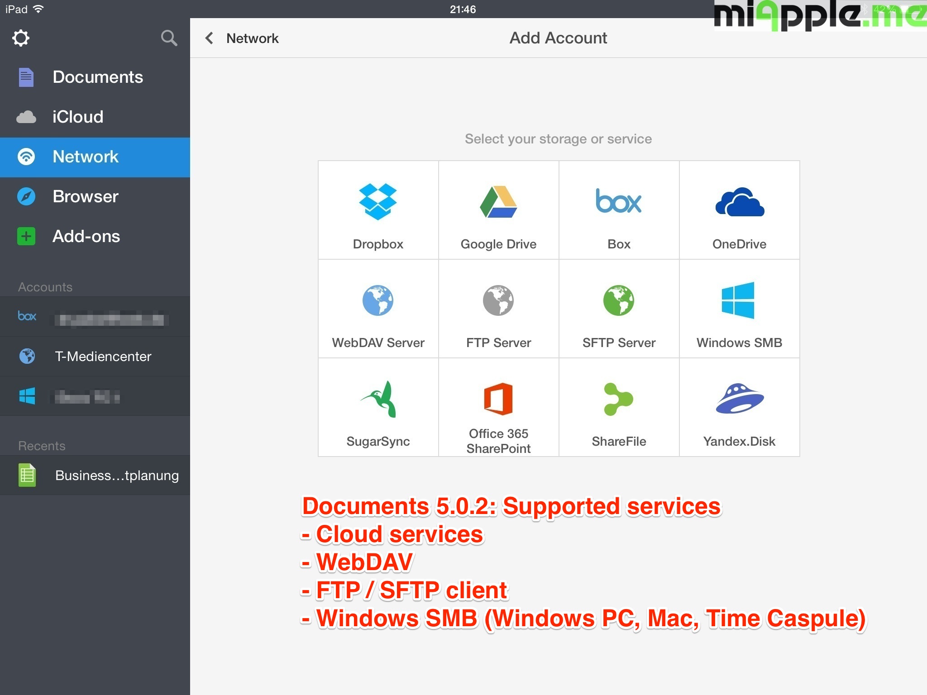Select FTP Server option
Image resolution: width=927 pixels, height=695 pixels.
pyautogui.click(x=498, y=309)
